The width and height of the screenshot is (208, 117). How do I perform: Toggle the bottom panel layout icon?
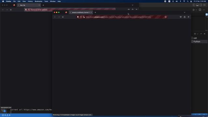point(197,5)
